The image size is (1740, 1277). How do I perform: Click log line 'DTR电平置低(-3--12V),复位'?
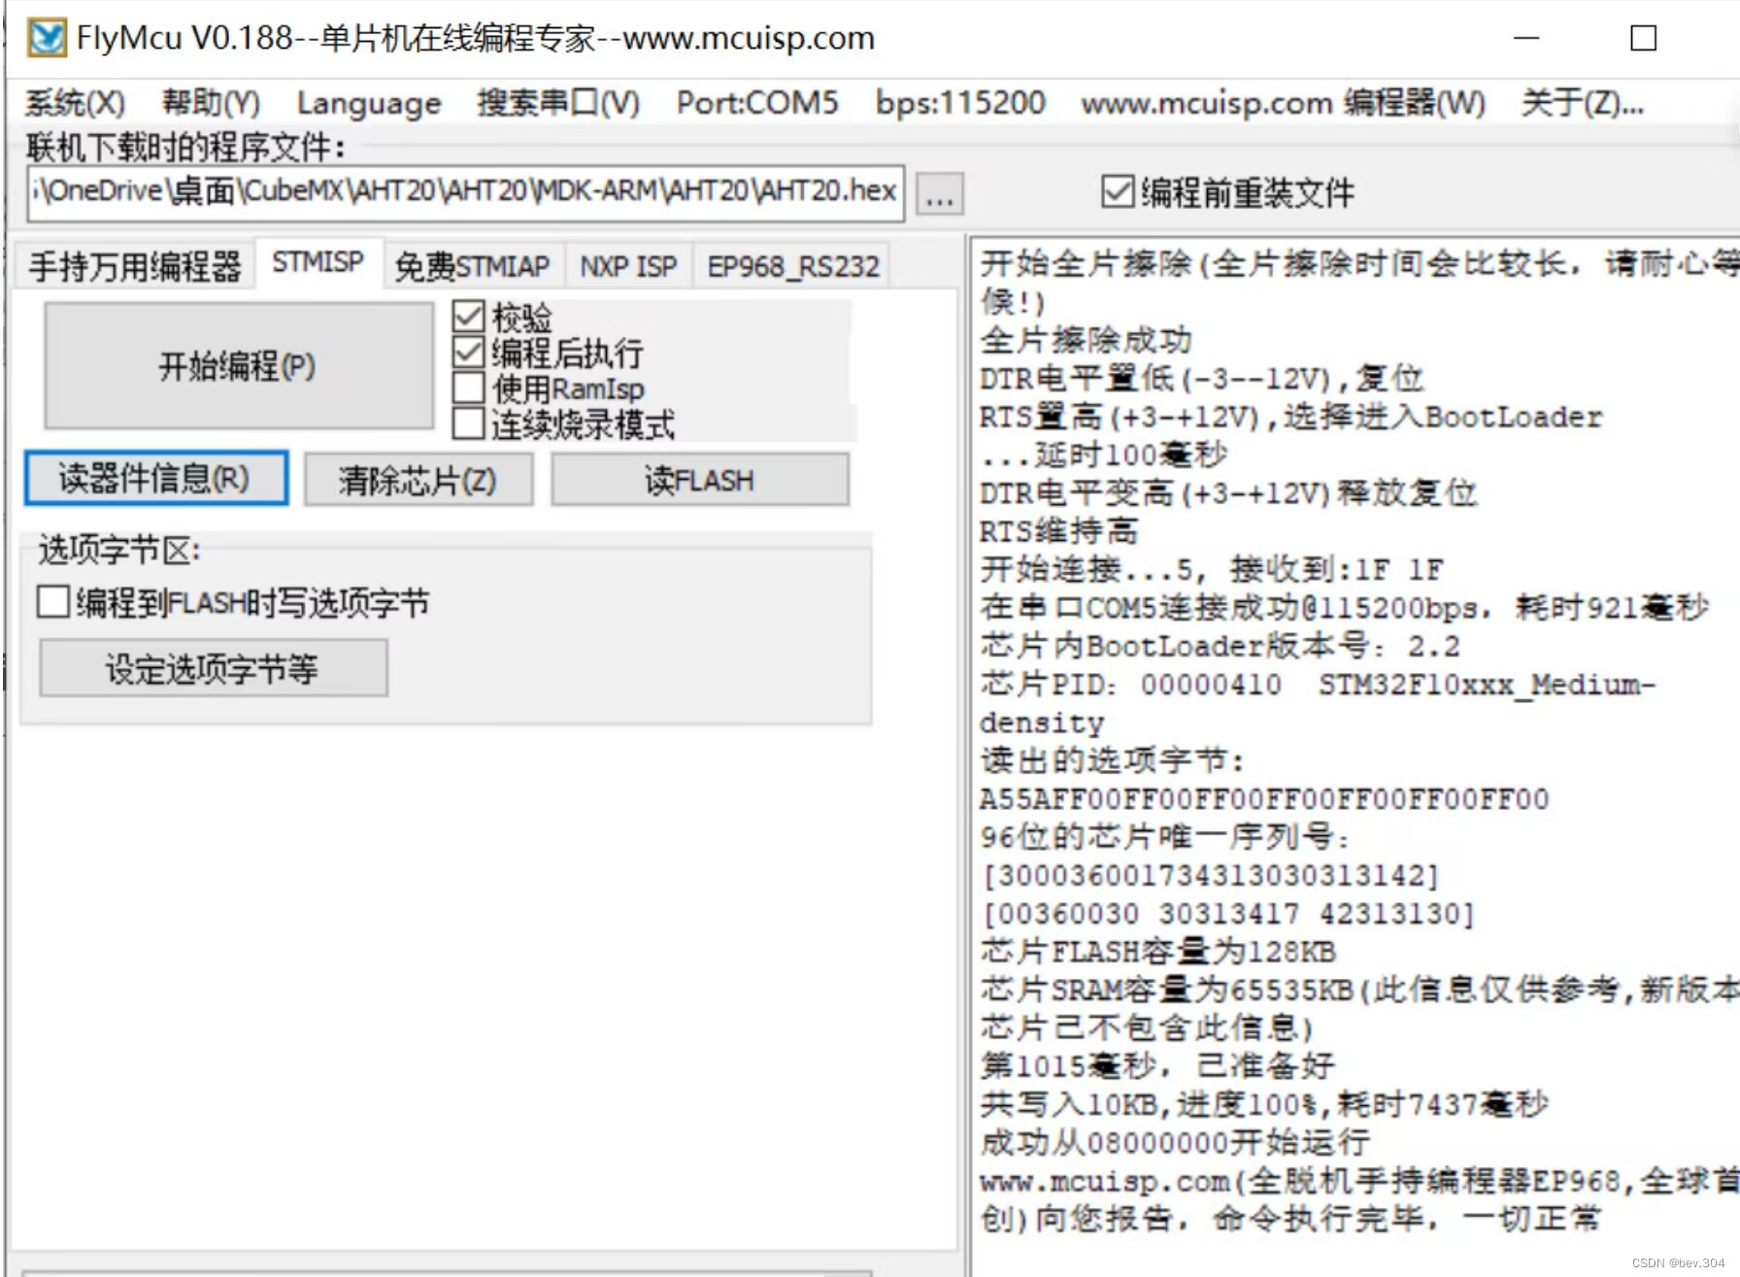click(x=1201, y=378)
